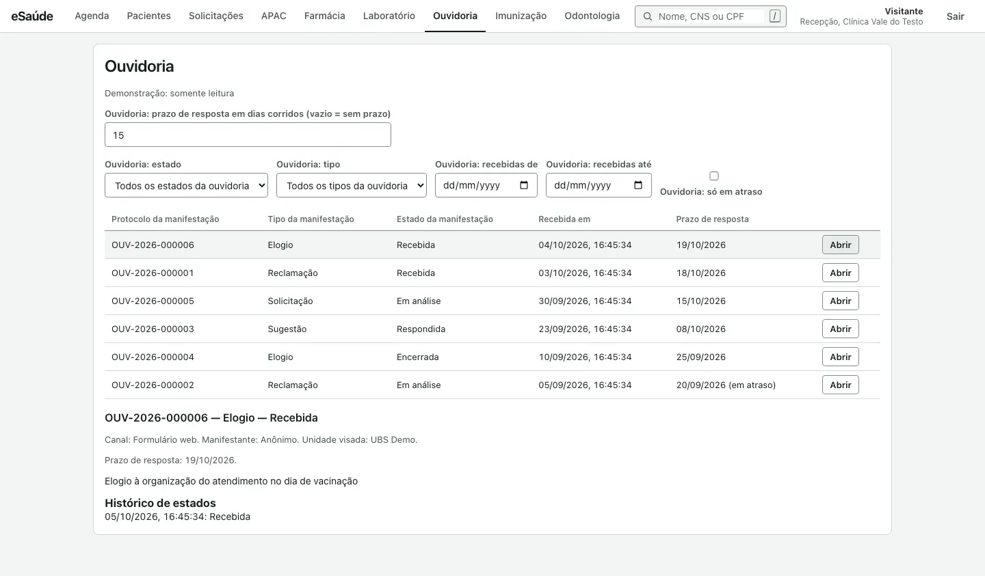Viewport: 985px width, 576px height.
Task: Click the 'recebidas de' date field
Action: tap(486, 185)
